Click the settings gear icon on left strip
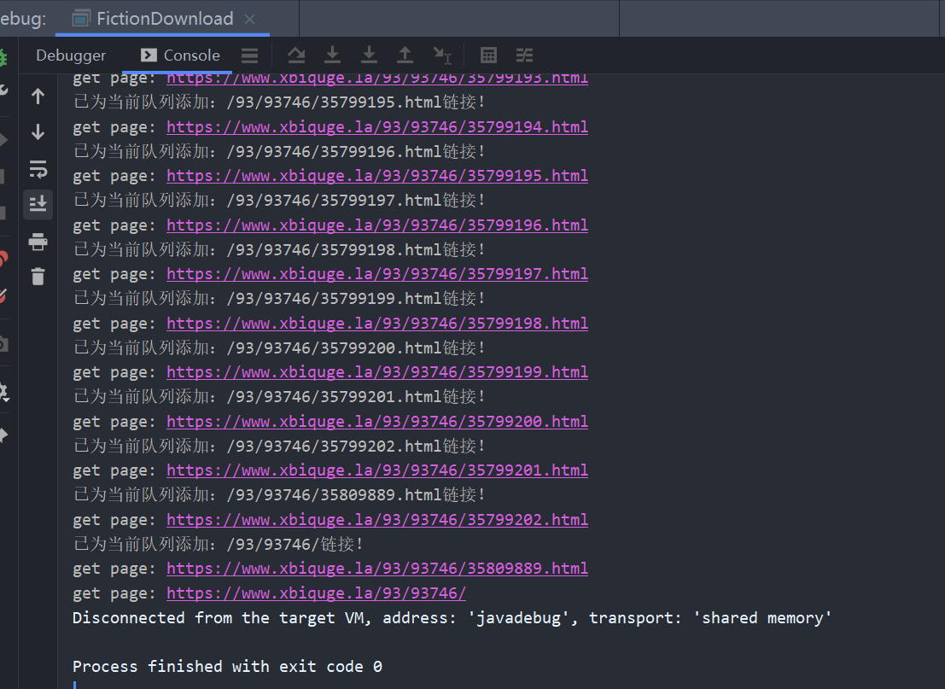This screenshot has width=945, height=689. [3, 393]
